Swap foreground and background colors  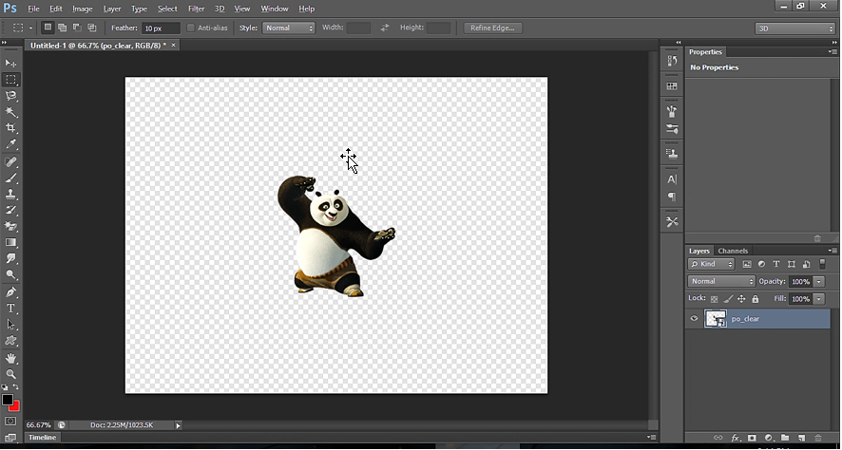click(16, 386)
